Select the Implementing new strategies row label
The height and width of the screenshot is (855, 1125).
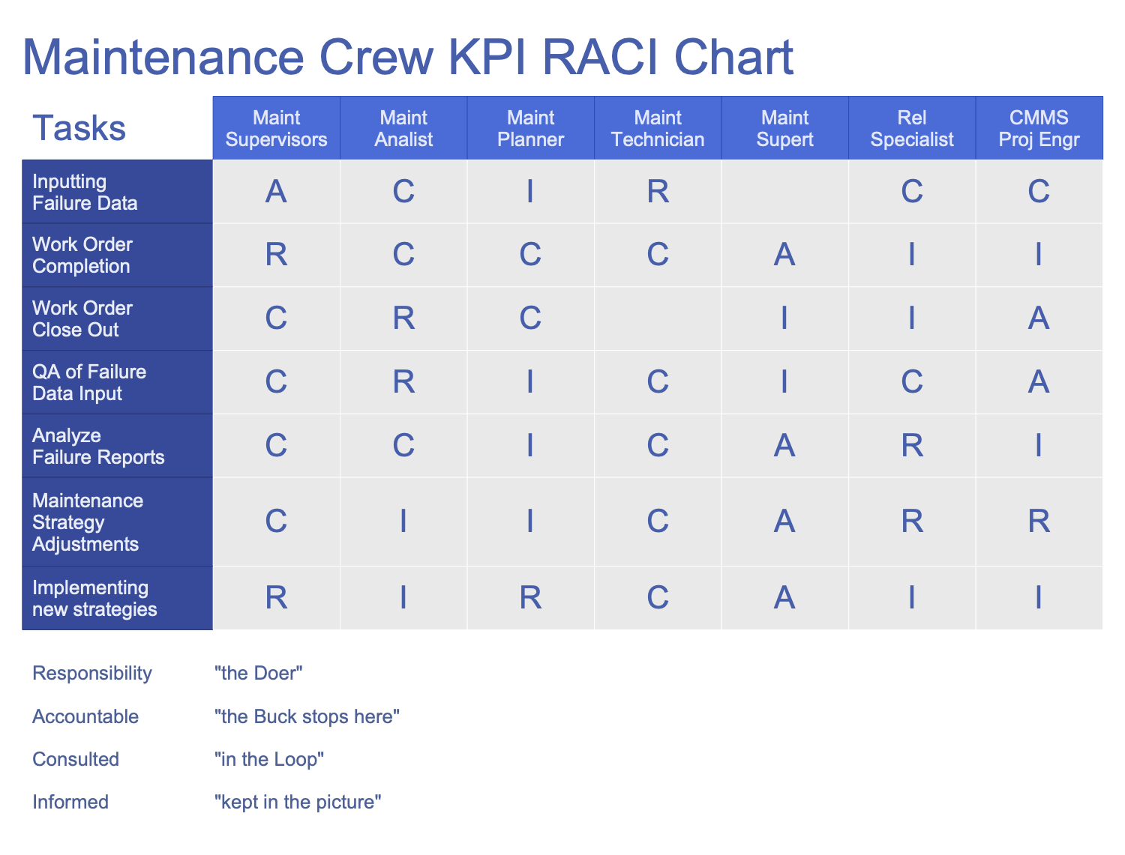tap(94, 598)
